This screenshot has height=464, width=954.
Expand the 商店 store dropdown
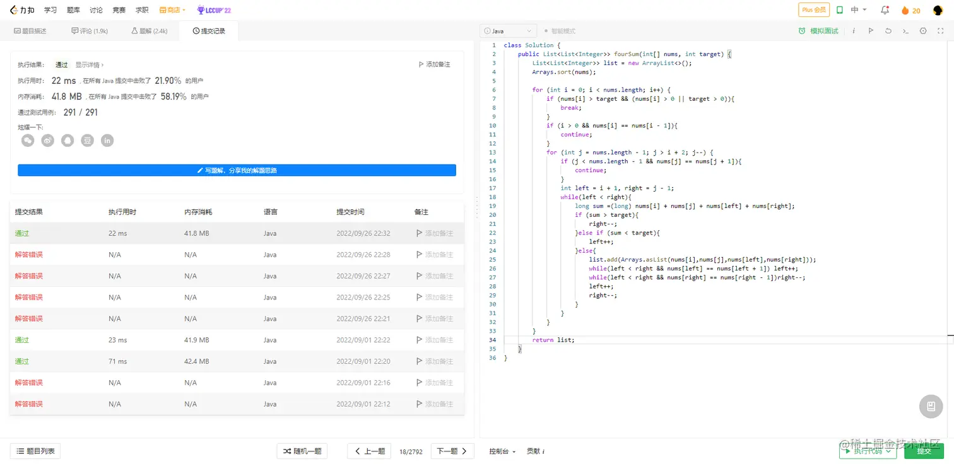172,10
